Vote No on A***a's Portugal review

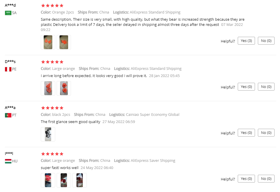pos(266,133)
